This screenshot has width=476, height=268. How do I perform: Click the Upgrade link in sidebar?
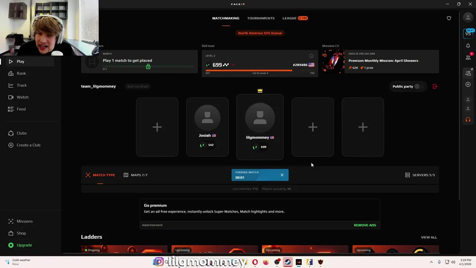coord(24,245)
